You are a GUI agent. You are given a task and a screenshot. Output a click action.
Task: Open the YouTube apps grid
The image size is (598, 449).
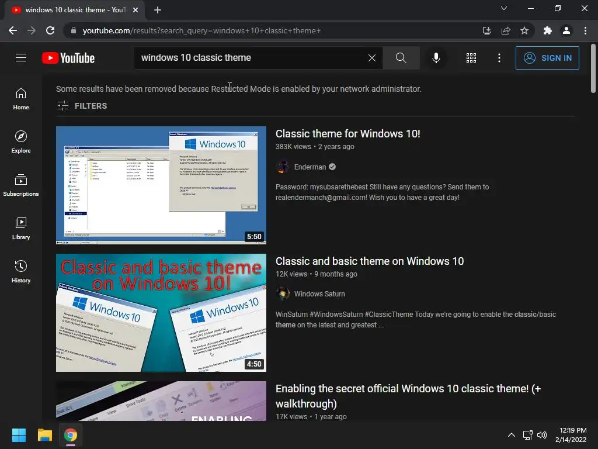coord(471,58)
